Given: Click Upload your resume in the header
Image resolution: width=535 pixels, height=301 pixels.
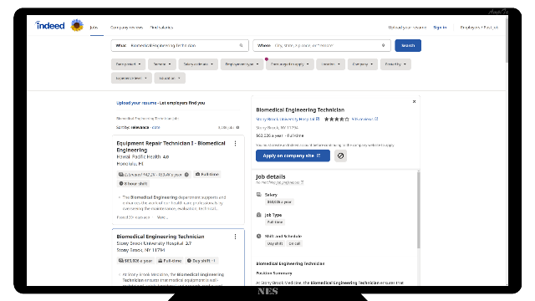Looking at the screenshot, I should point(407,28).
